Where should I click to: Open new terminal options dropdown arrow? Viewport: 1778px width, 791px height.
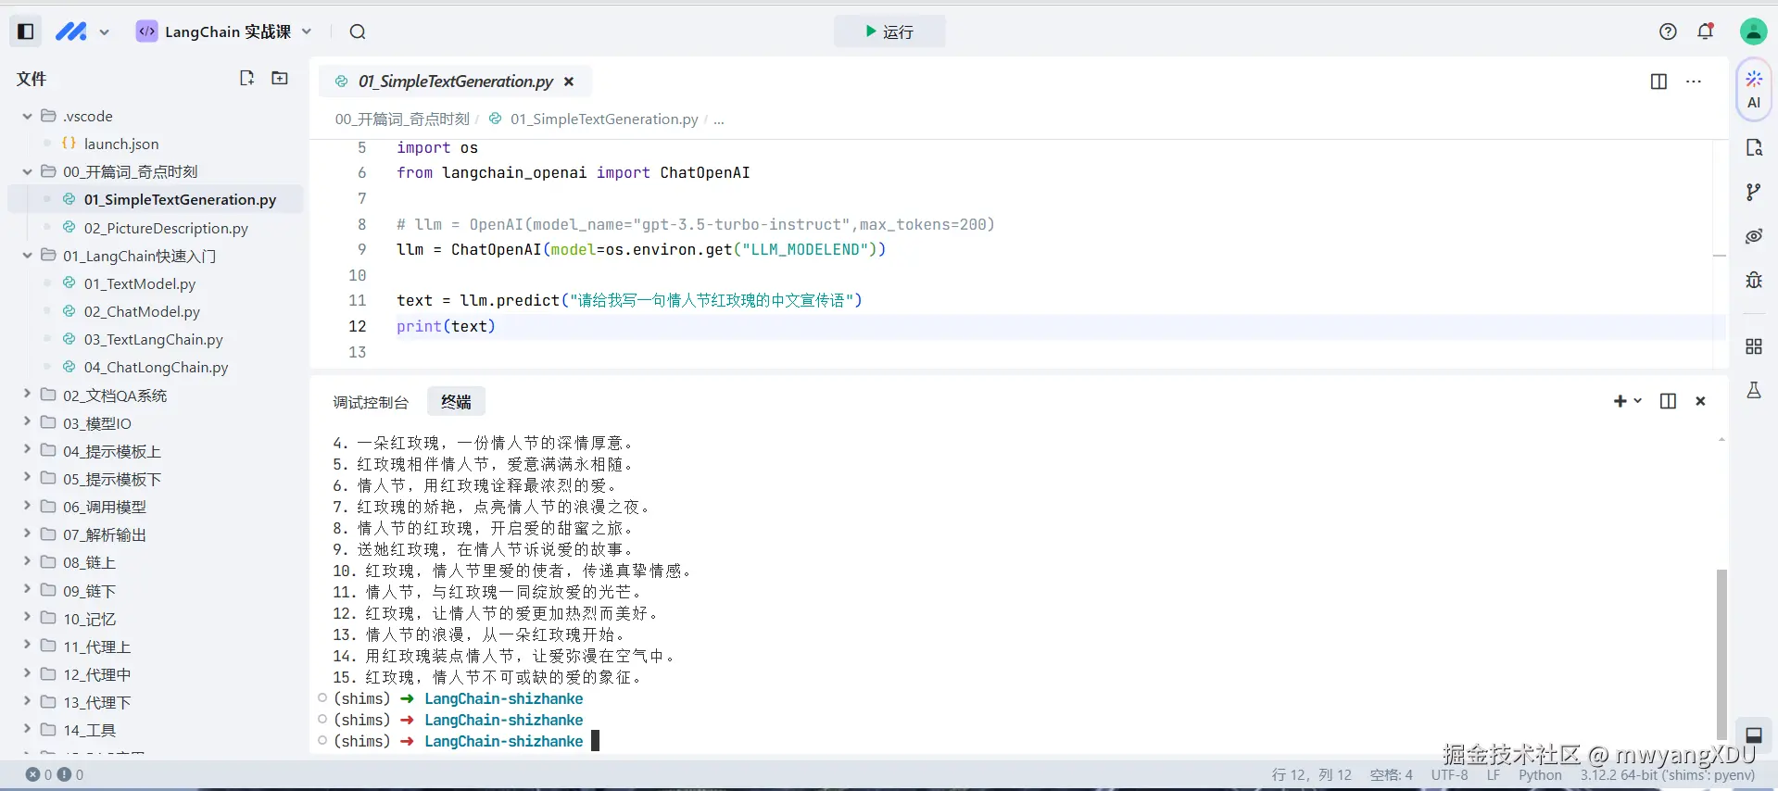pyautogui.click(x=1637, y=401)
